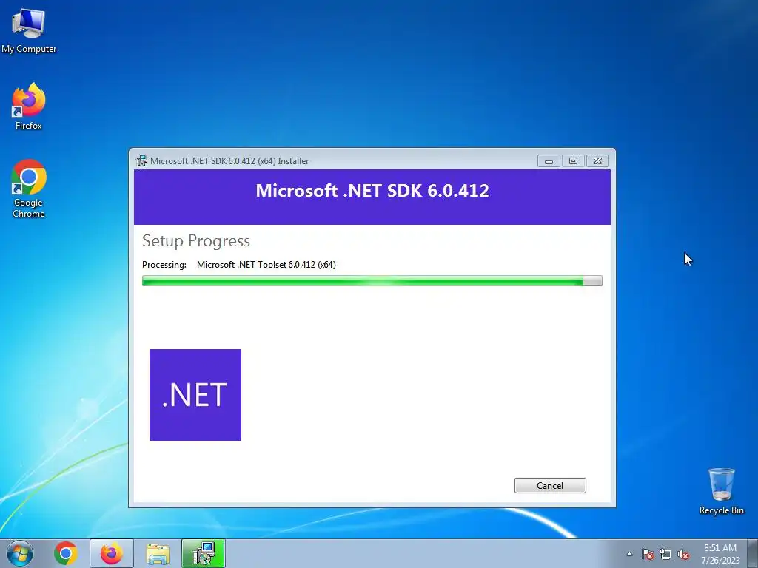
Task: Click the installer taskbar button
Action: coord(204,553)
